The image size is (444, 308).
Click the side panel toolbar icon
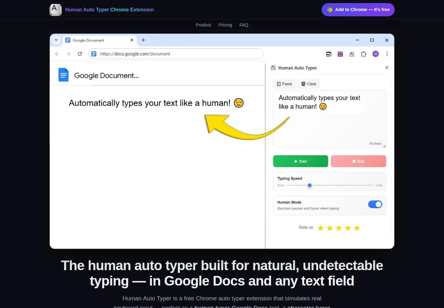point(329,54)
